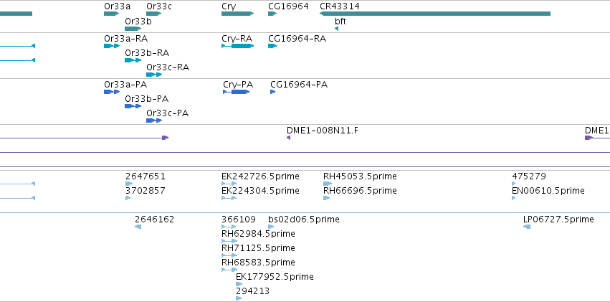Select the Or33a-PA protein glyph

(112, 92)
